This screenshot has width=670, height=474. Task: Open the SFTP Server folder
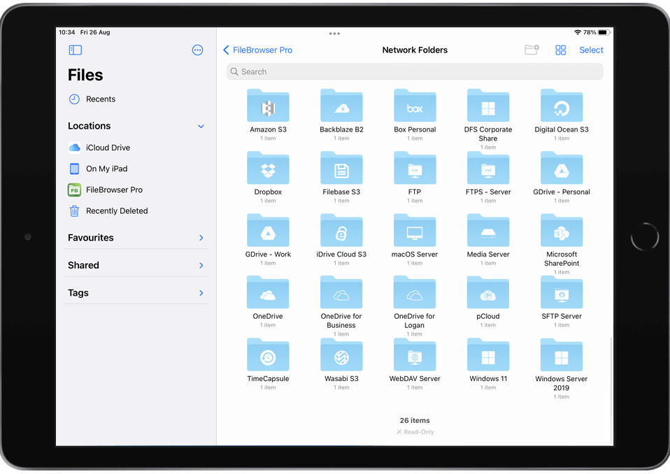562,292
